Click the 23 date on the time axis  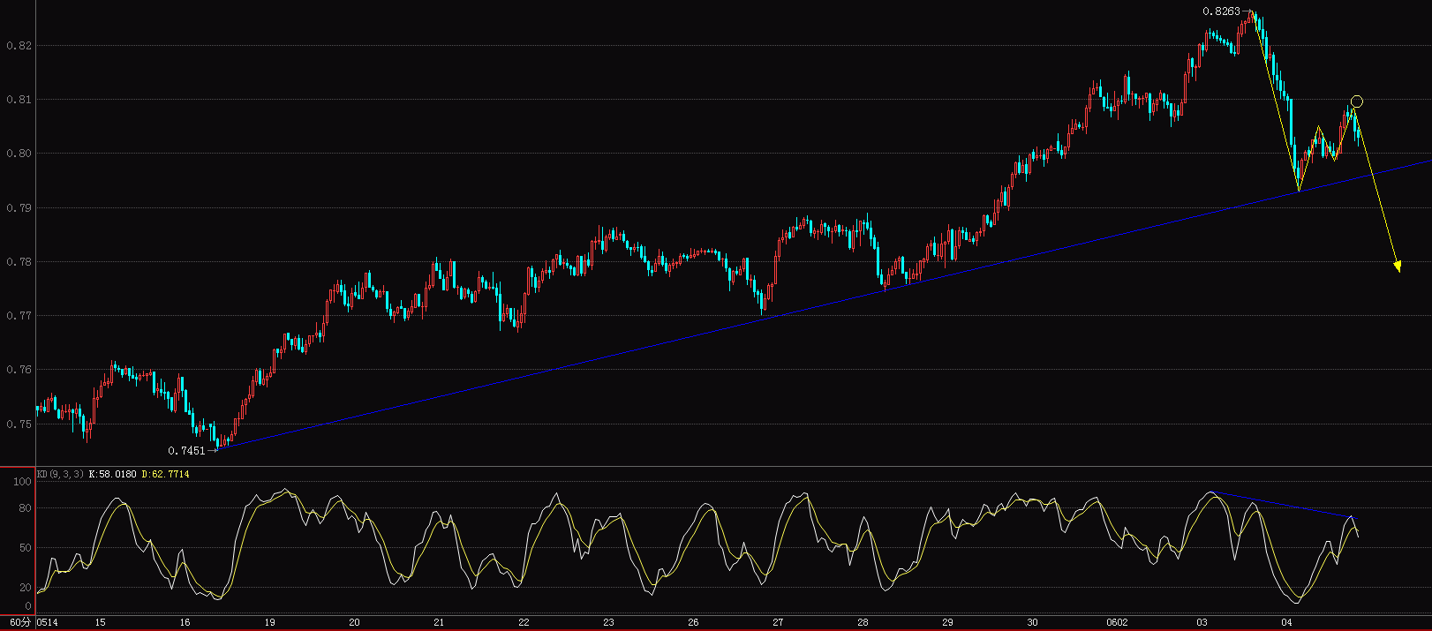[608, 622]
